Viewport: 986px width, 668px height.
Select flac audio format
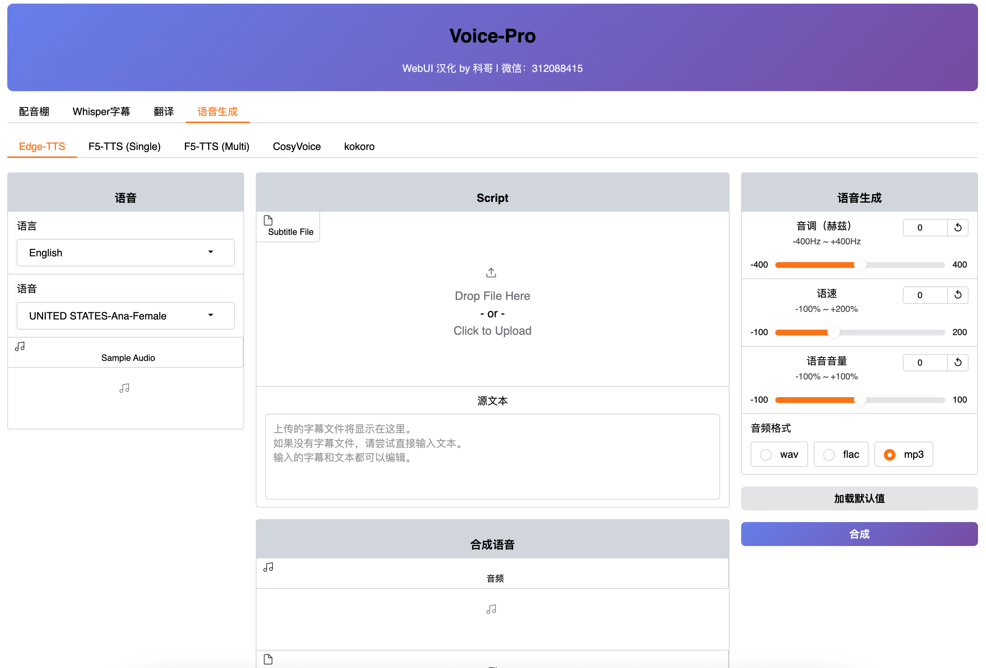pyautogui.click(x=829, y=455)
